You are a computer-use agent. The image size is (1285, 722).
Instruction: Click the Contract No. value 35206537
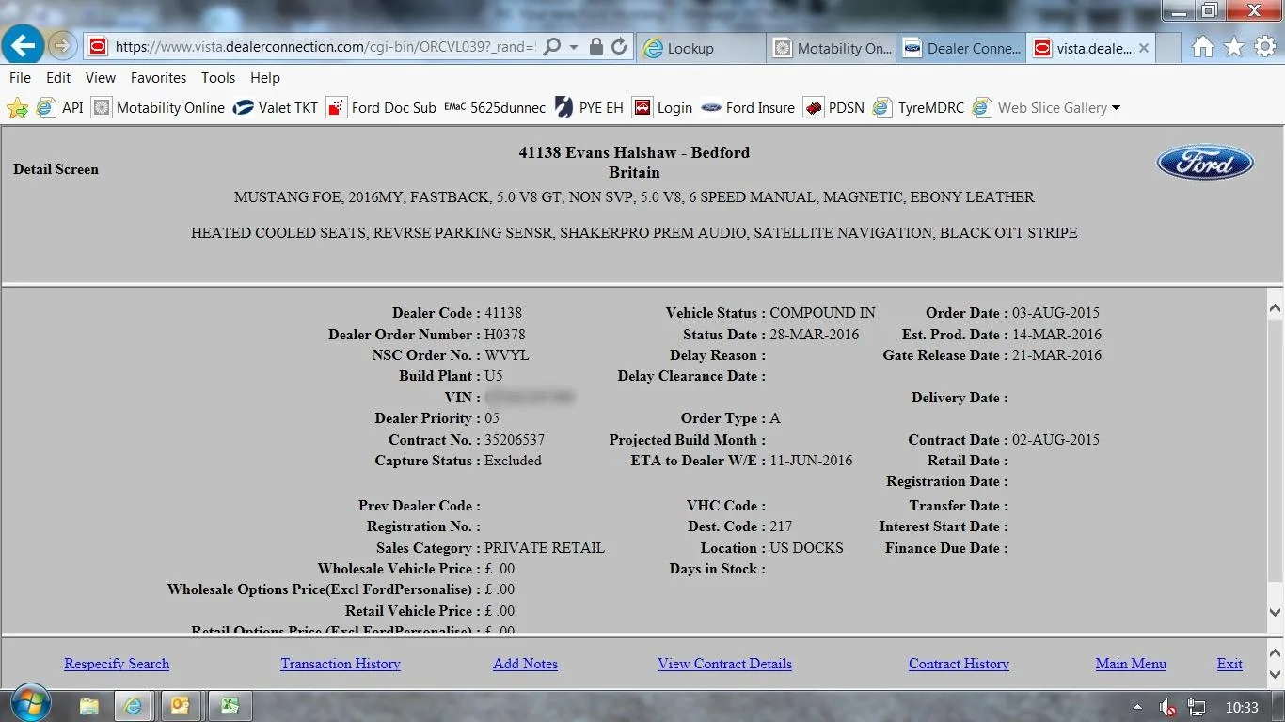[x=515, y=440]
